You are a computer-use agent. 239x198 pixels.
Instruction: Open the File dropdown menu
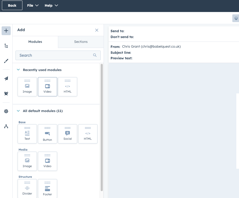(x=33, y=5)
